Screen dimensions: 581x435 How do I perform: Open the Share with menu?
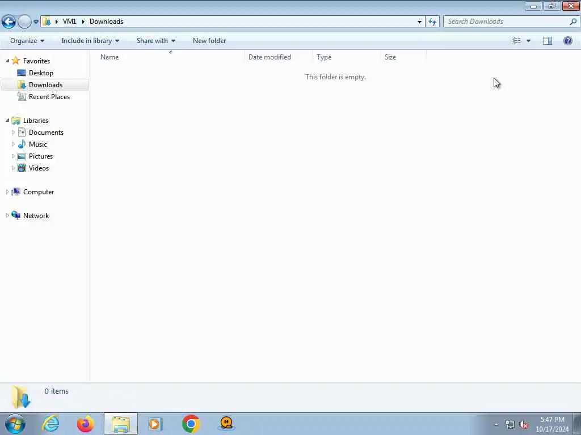[x=155, y=41]
